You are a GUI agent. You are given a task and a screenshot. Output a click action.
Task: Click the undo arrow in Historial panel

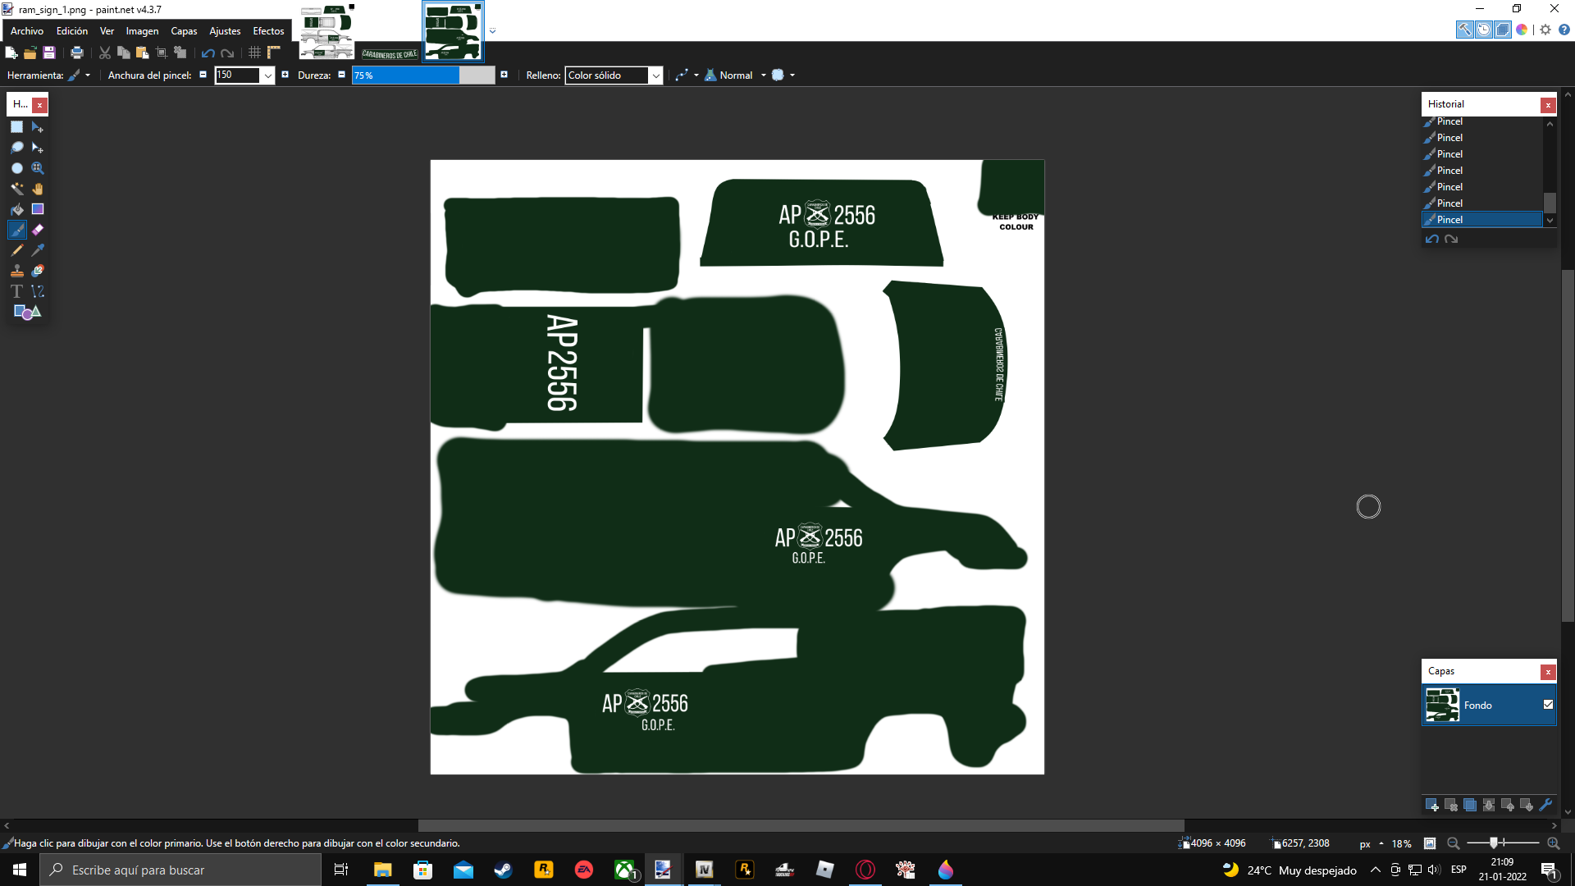coord(1432,240)
